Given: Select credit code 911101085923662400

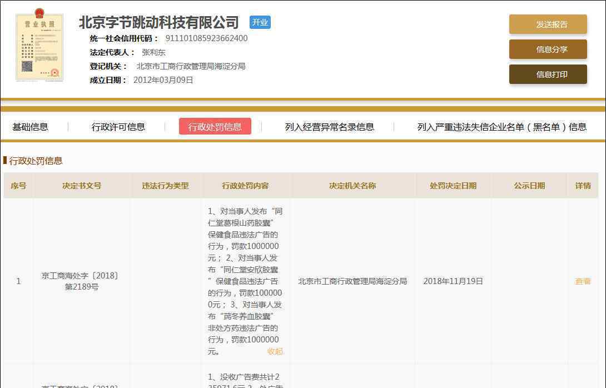Looking at the screenshot, I should click(206, 38).
